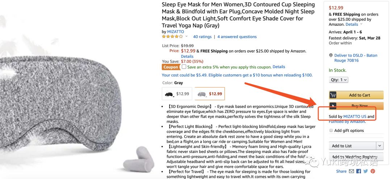Click the star rating icons
The image size is (391, 179).
pyautogui.click(x=172, y=37)
